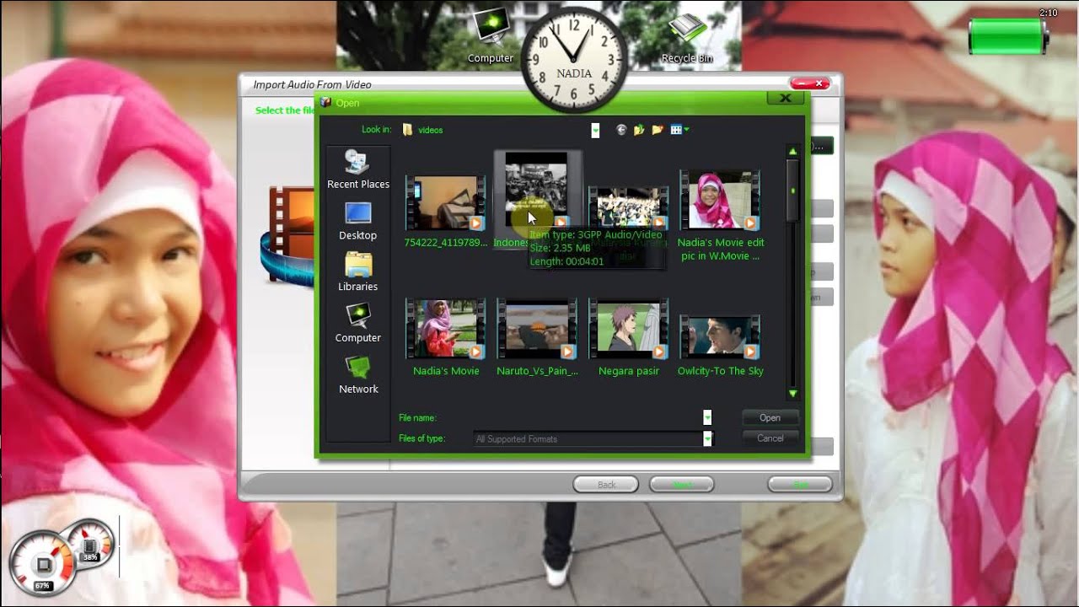Click the scroll up arrow of file list
Image resolution: width=1079 pixels, height=607 pixels.
[x=792, y=151]
